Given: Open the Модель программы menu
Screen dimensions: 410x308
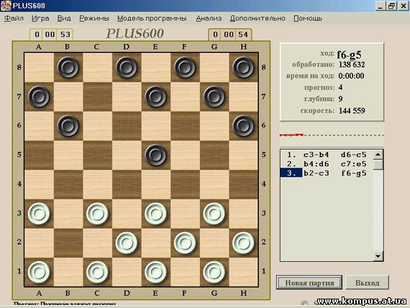Looking at the screenshot, I should pyautogui.click(x=152, y=18).
